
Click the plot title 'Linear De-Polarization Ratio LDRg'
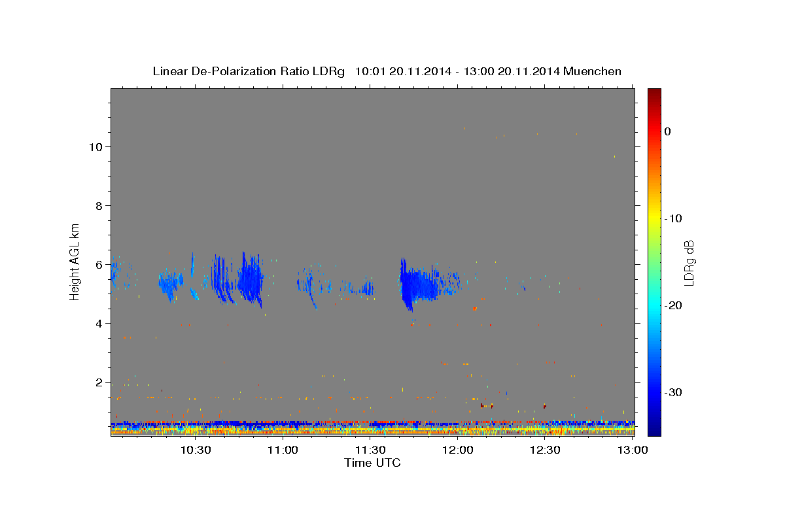click(x=249, y=71)
